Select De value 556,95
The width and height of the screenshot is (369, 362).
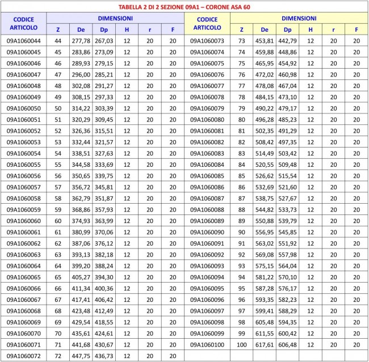coord(265,232)
